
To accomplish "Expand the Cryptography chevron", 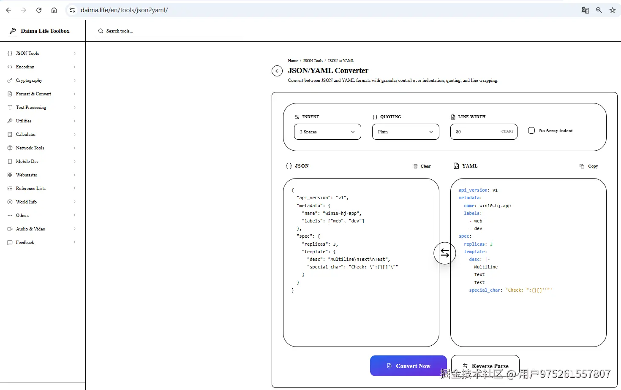I will (75, 80).
